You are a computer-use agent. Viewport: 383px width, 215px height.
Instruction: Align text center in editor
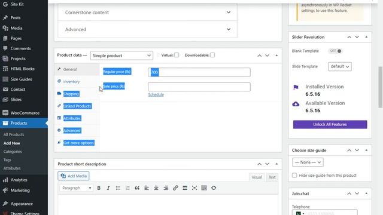tap(156, 188)
